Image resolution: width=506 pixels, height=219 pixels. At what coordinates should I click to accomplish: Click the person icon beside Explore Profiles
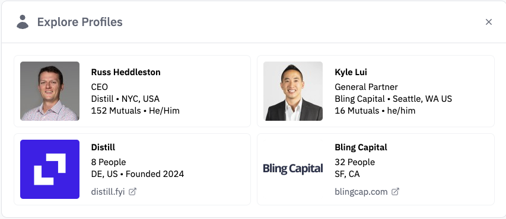coord(23,22)
